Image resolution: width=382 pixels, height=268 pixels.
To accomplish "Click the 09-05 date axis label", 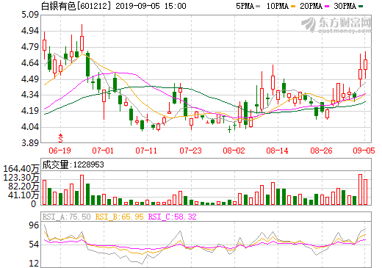I will coord(364,151).
